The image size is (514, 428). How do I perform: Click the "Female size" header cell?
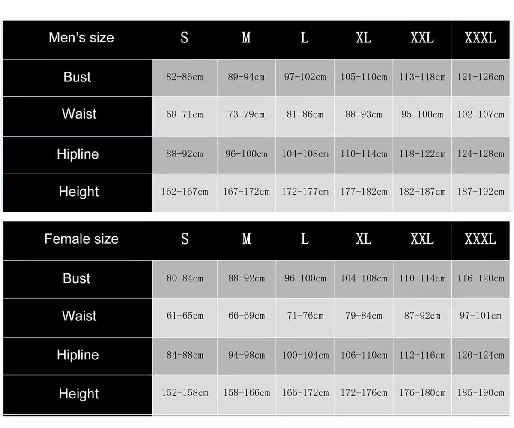[81, 239]
